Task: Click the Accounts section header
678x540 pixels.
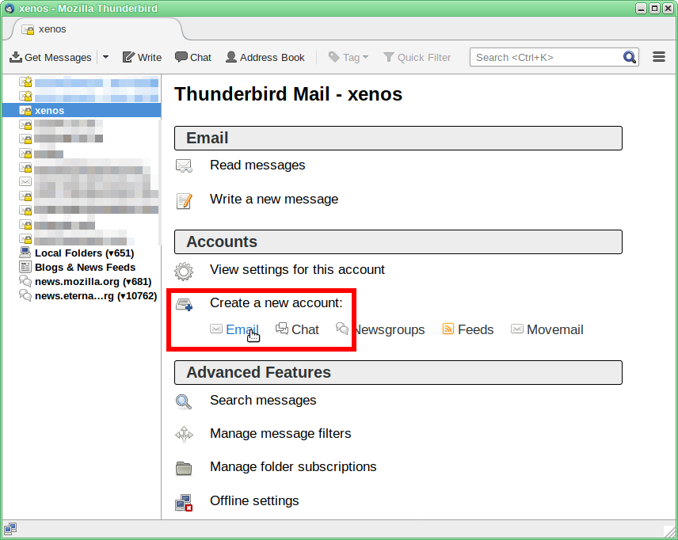Action: (x=398, y=242)
